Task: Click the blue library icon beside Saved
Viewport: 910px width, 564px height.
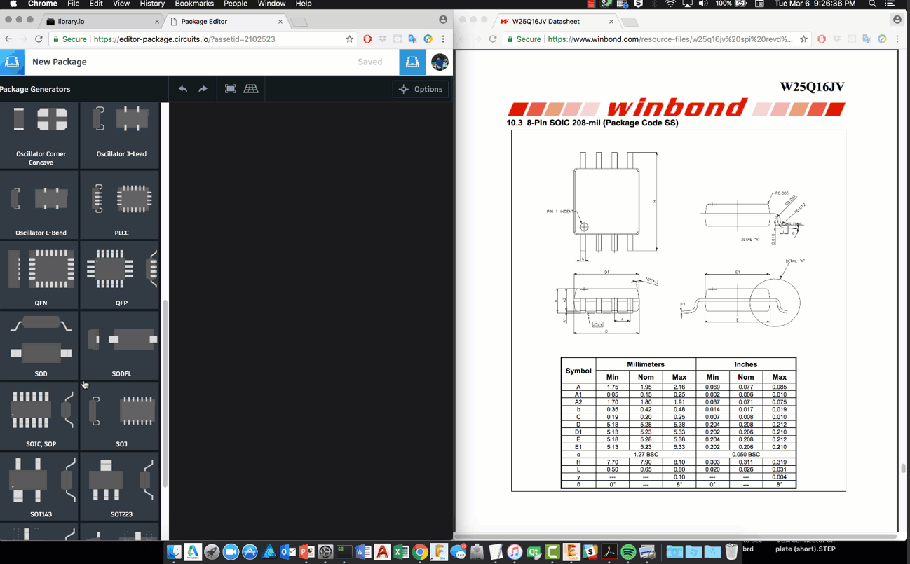Action: click(x=412, y=62)
